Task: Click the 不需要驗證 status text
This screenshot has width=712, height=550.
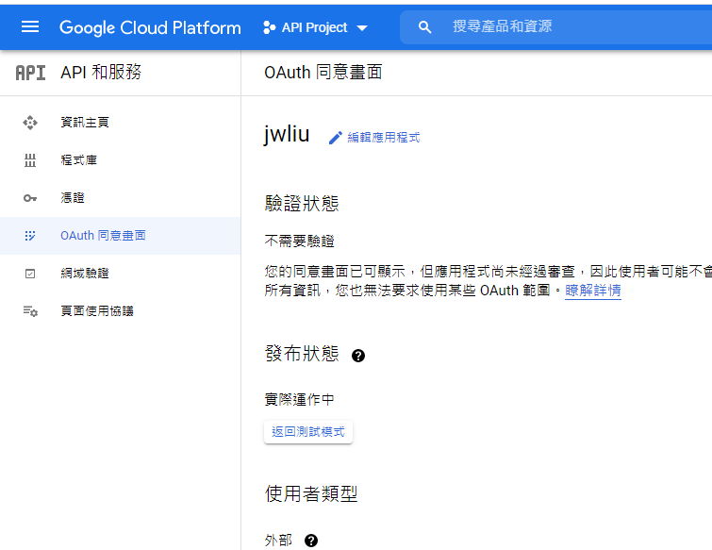Action: tap(300, 241)
